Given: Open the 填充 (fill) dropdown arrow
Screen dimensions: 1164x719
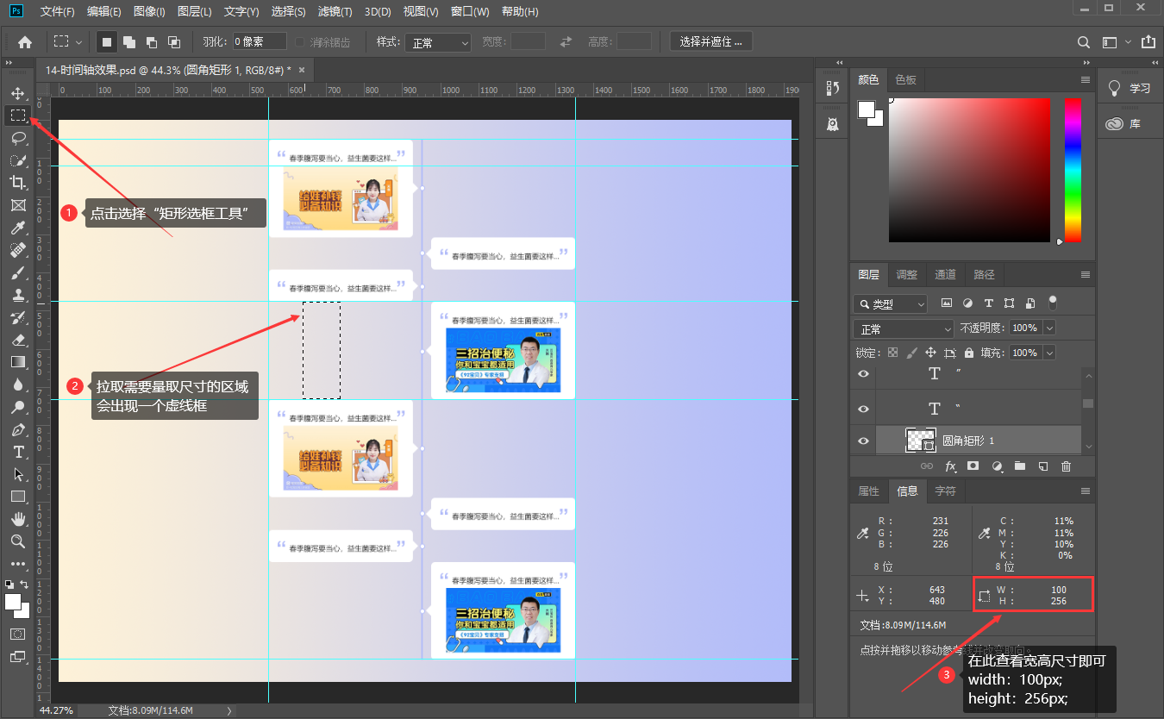Looking at the screenshot, I should pos(1049,353).
